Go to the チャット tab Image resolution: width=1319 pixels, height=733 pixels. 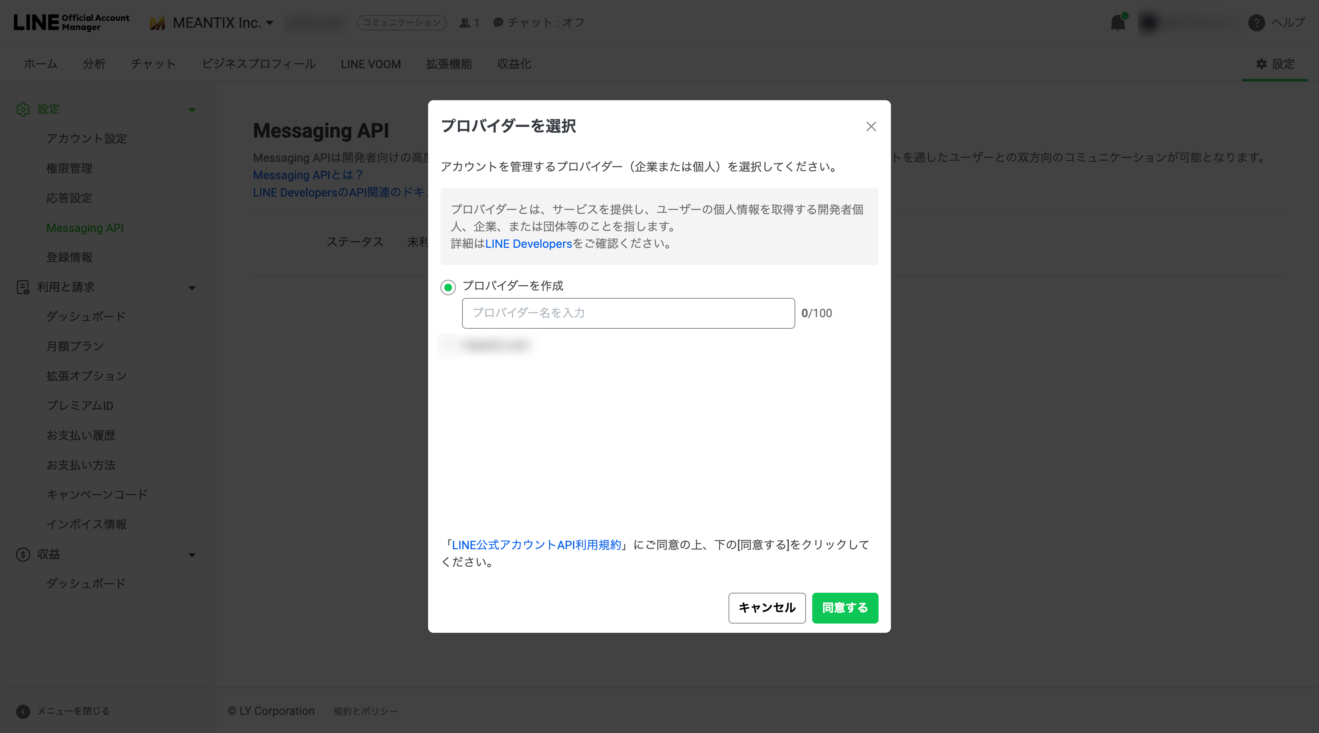coord(153,64)
